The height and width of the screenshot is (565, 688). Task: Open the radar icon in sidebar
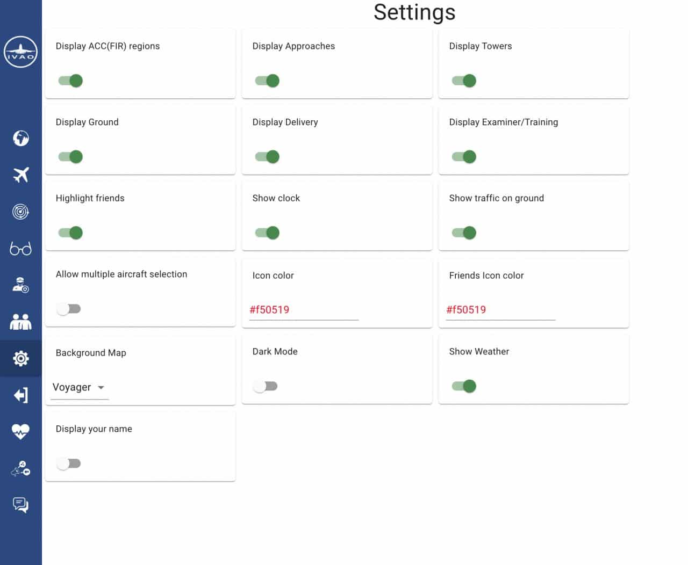point(20,212)
